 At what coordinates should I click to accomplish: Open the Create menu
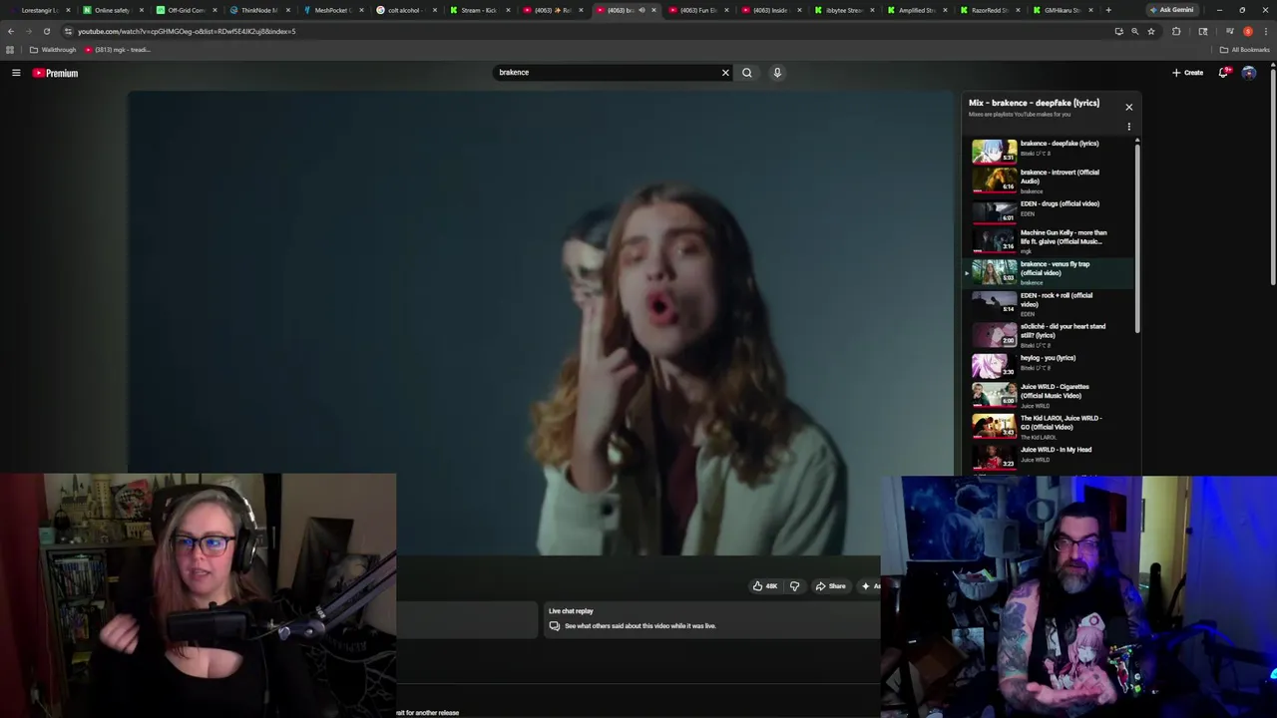pos(1187,73)
